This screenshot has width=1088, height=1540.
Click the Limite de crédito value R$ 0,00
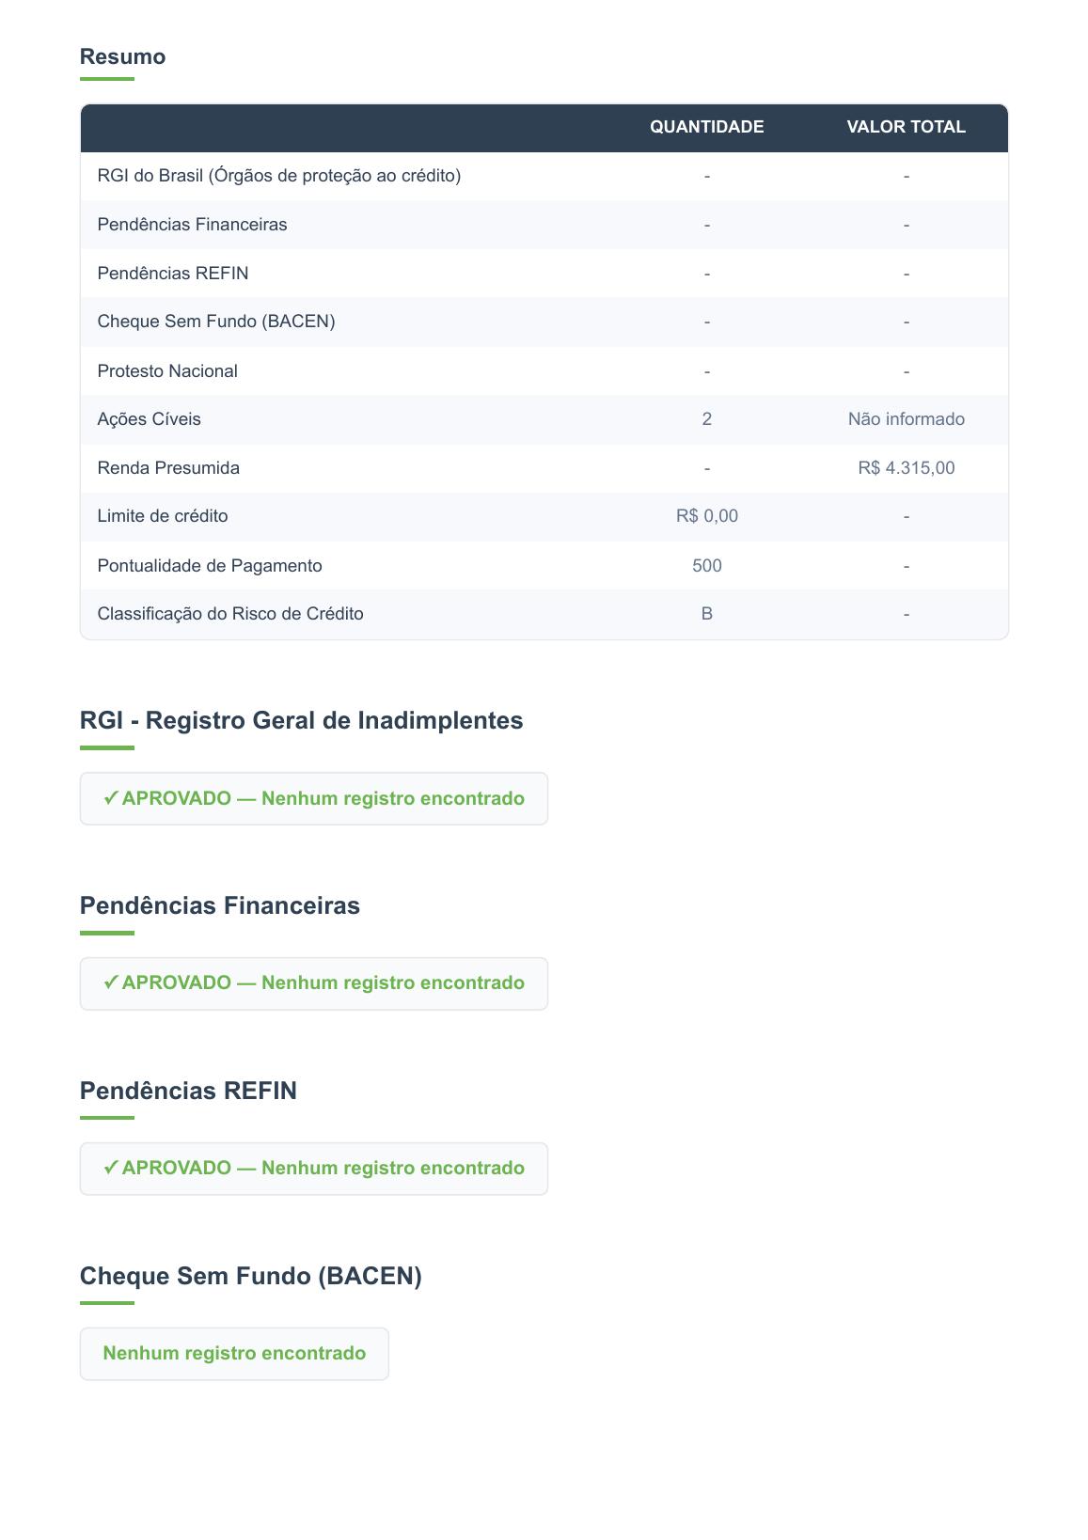(706, 516)
